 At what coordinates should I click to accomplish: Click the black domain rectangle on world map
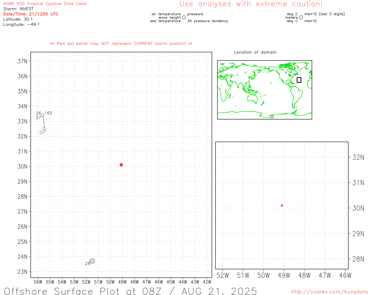point(299,80)
